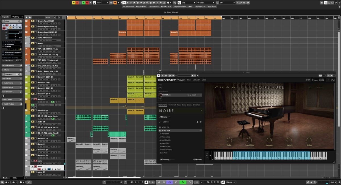Select the Basic Felt preset
This screenshot has width=341, height=185.
click(x=163, y=153)
